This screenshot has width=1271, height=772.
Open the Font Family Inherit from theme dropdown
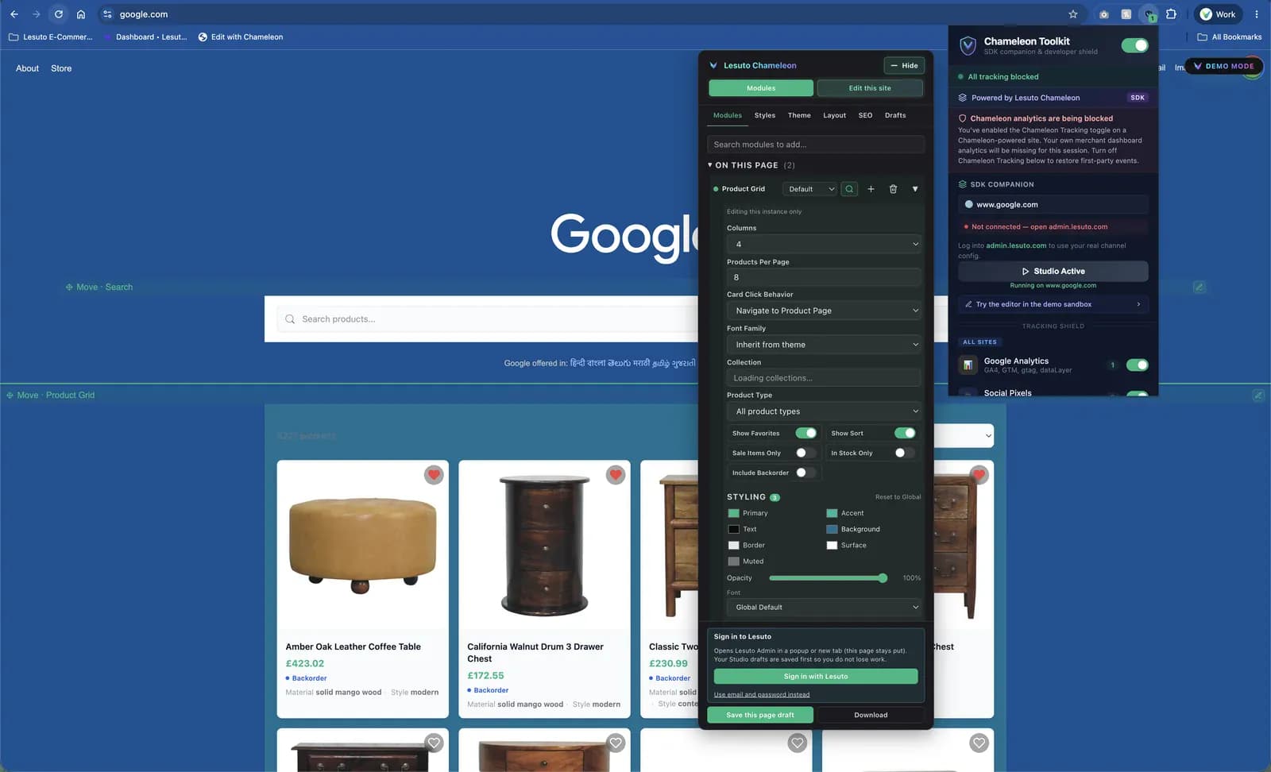[x=824, y=345]
